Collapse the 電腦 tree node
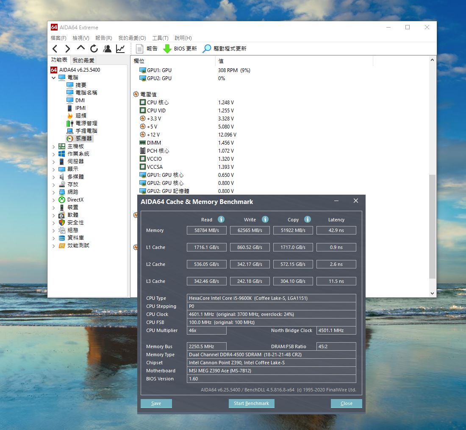466x430 pixels. 53,78
